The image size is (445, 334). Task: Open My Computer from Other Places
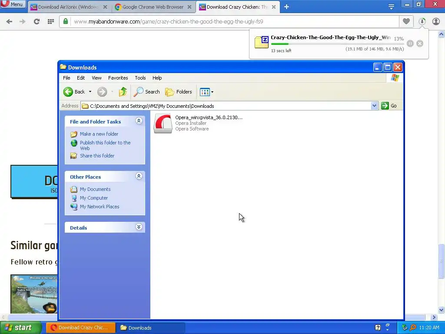tap(94, 198)
